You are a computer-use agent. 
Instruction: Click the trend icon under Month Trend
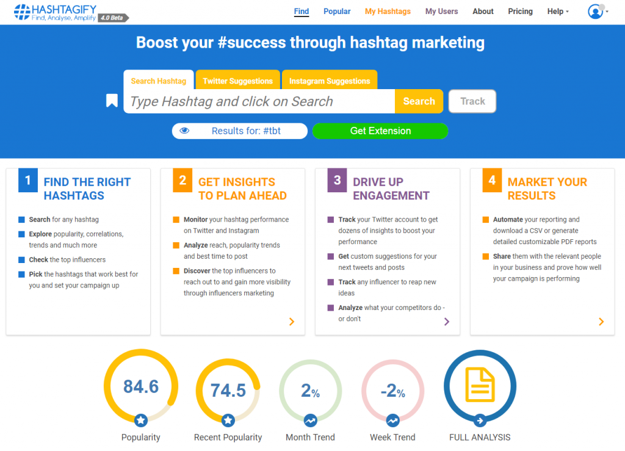pos(310,420)
